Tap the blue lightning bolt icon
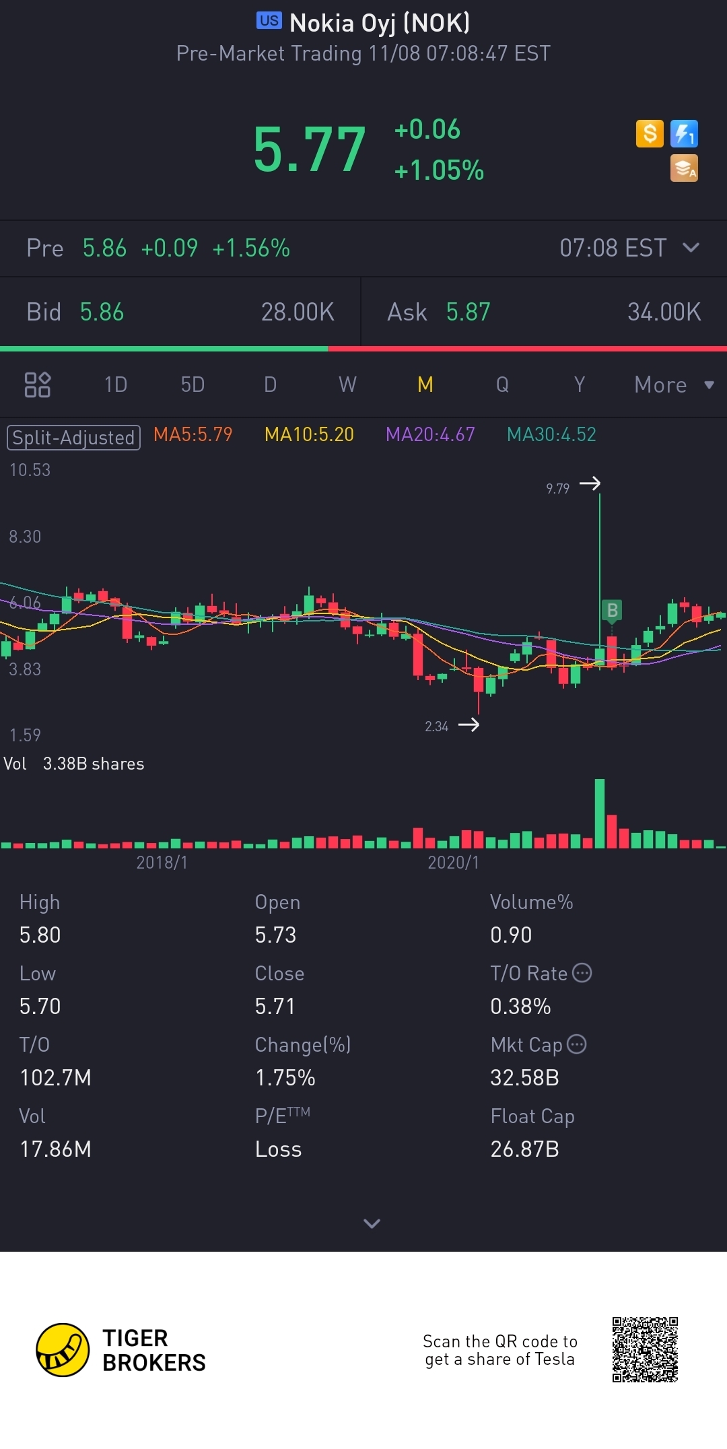Image resolution: width=727 pixels, height=1449 pixels. pyautogui.click(x=684, y=133)
